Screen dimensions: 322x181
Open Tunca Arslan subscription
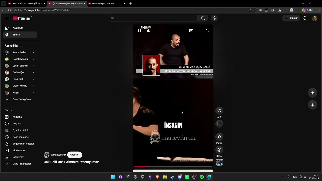pyautogui.click(x=20, y=52)
